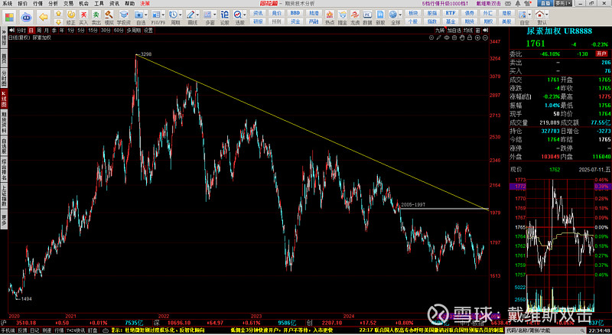Expand the 画线 dropdown arrow
Image resolution: width=612 pixels, height=335 pixels.
pos(197,15)
